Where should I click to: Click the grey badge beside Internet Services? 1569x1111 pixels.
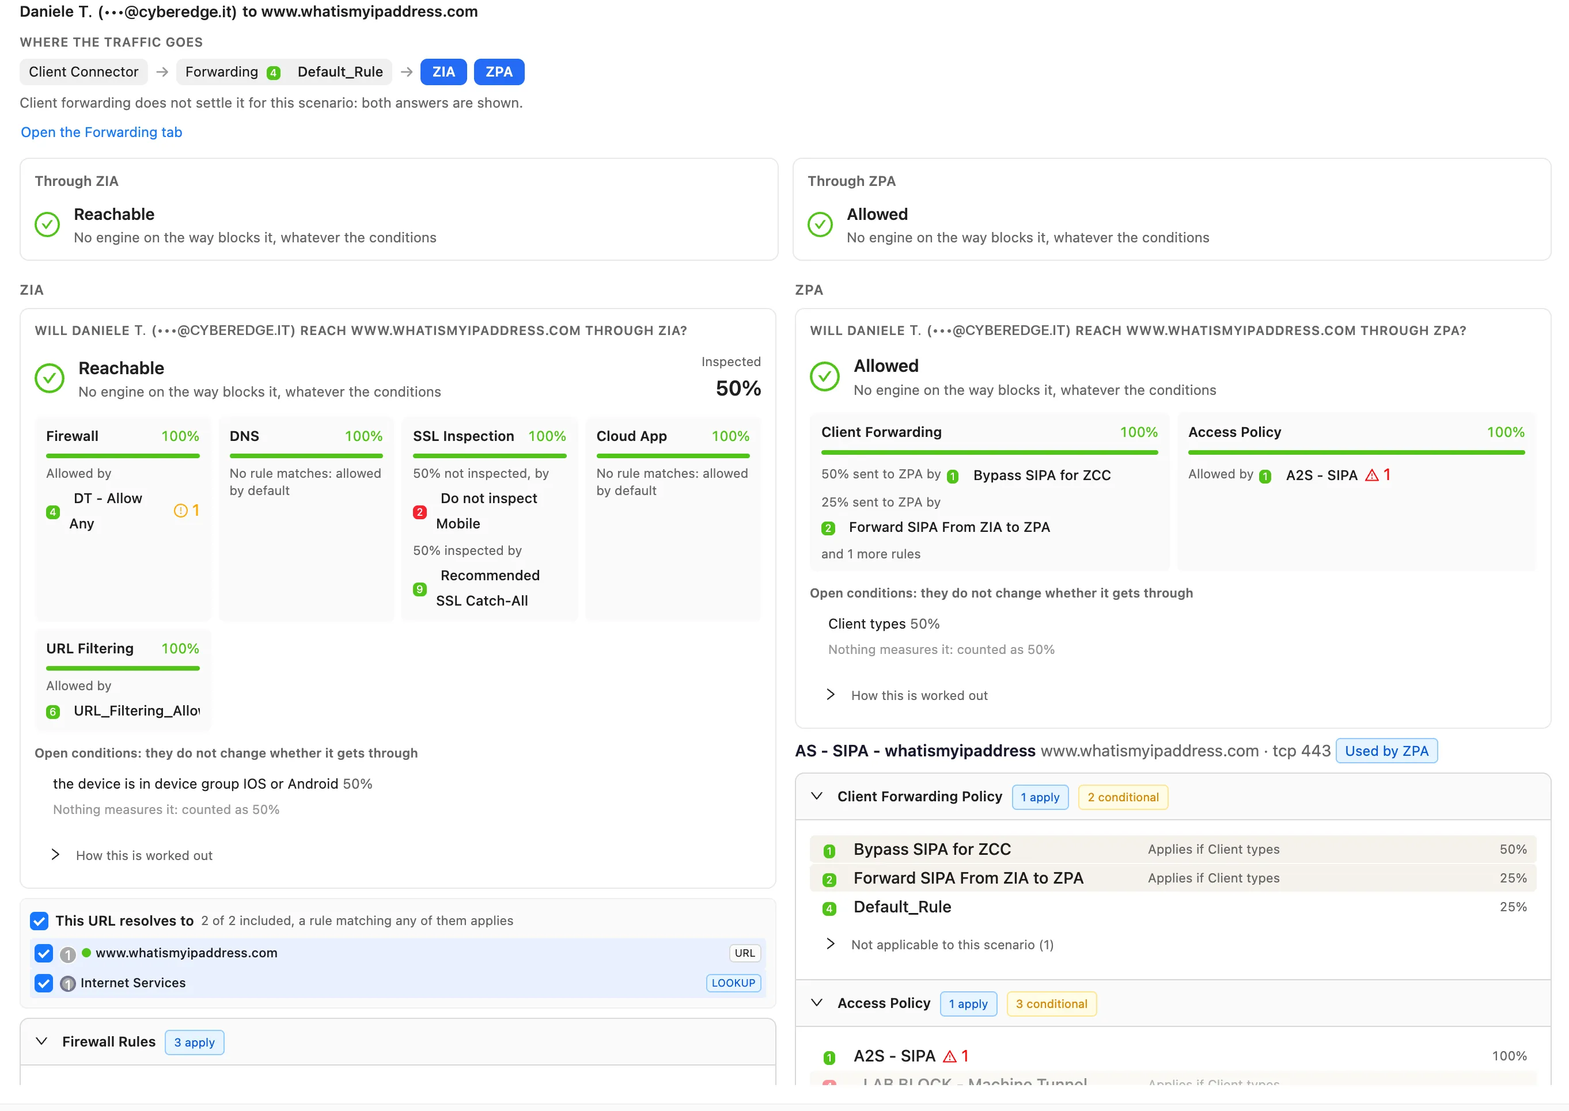pyautogui.click(x=68, y=984)
